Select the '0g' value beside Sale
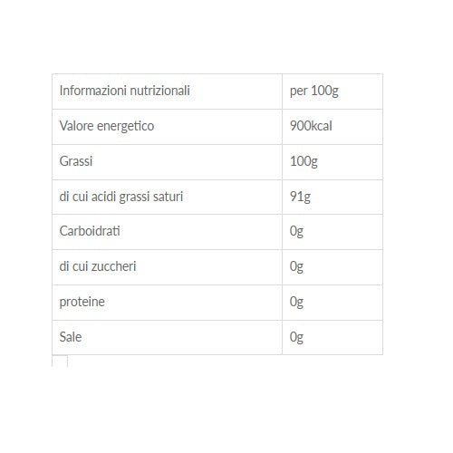The image size is (453, 453). [333, 338]
